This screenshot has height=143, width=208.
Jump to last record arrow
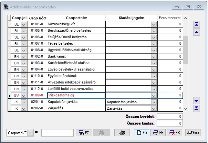coord(196,108)
